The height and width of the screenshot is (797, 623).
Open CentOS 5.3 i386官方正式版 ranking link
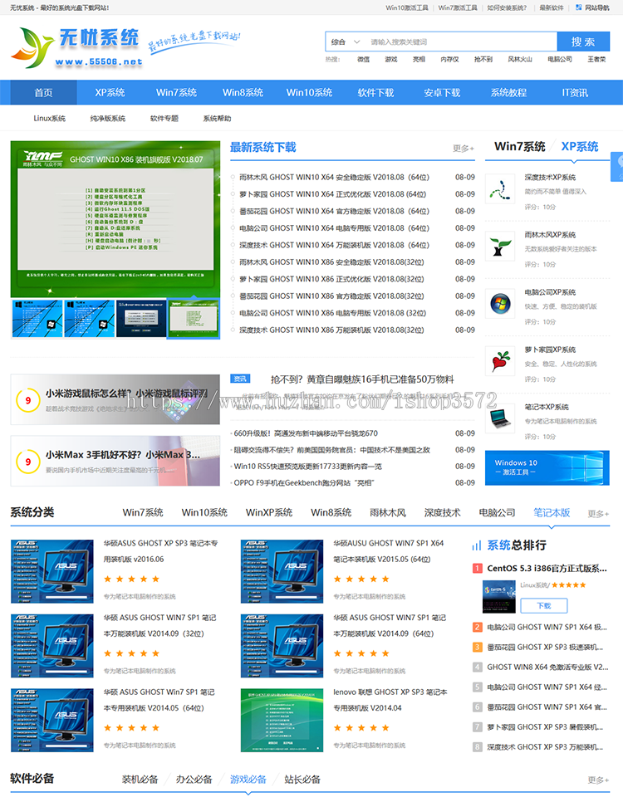547,568
